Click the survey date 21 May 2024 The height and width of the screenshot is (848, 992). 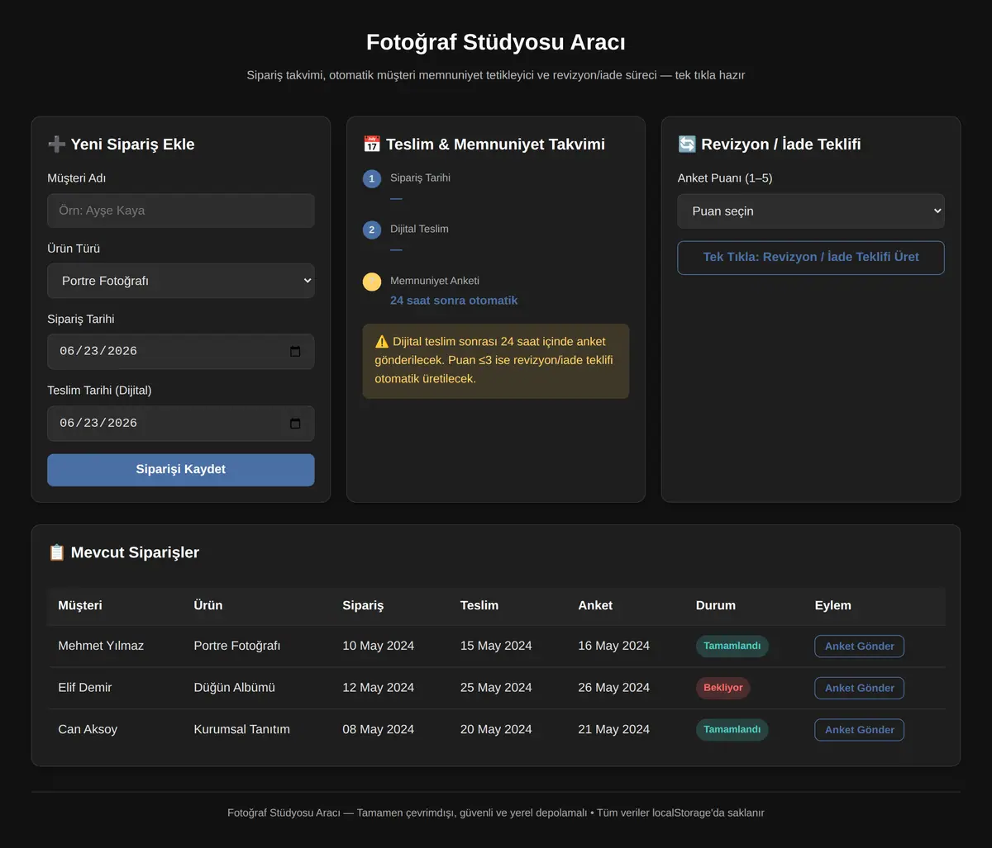(614, 730)
